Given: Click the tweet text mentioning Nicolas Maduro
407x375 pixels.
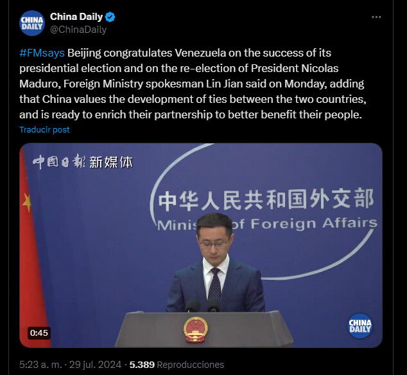Looking at the screenshot, I should click(193, 84).
